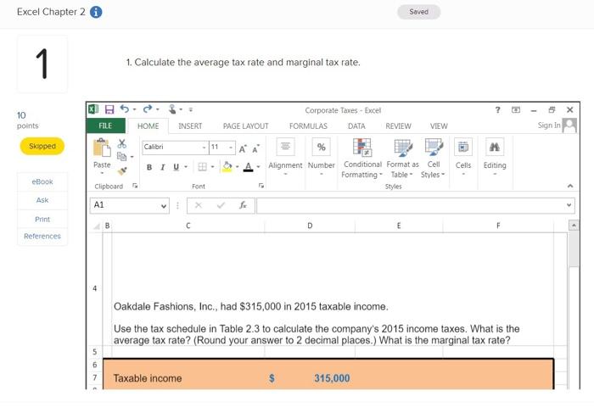Save the workbook with the floppy disk icon

tap(109, 109)
